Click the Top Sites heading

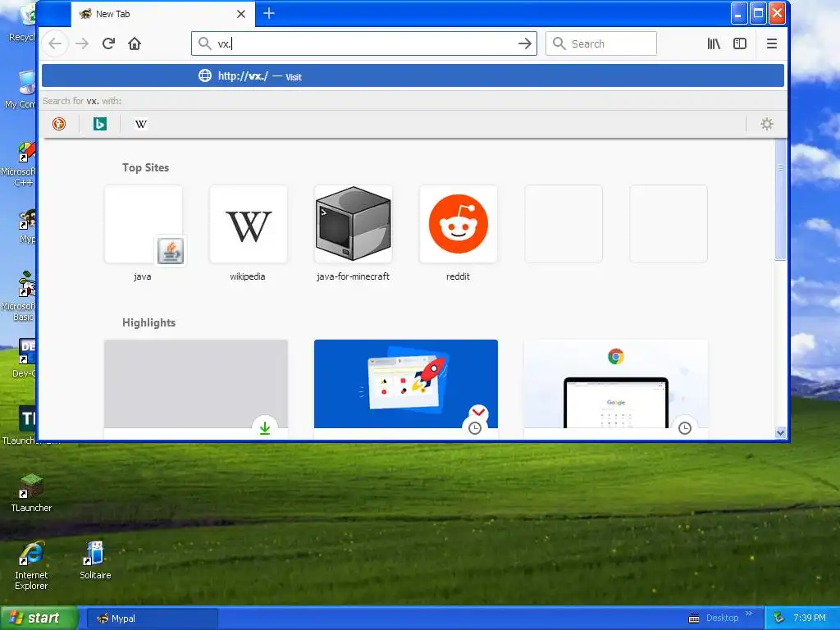[x=146, y=167]
